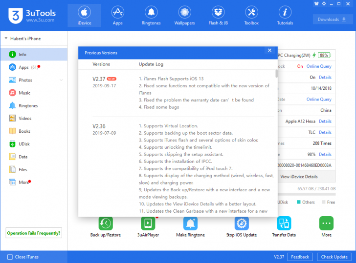Toggle the Close iTunes checkbox
This screenshot has height=263, width=356.
click(x=10, y=257)
